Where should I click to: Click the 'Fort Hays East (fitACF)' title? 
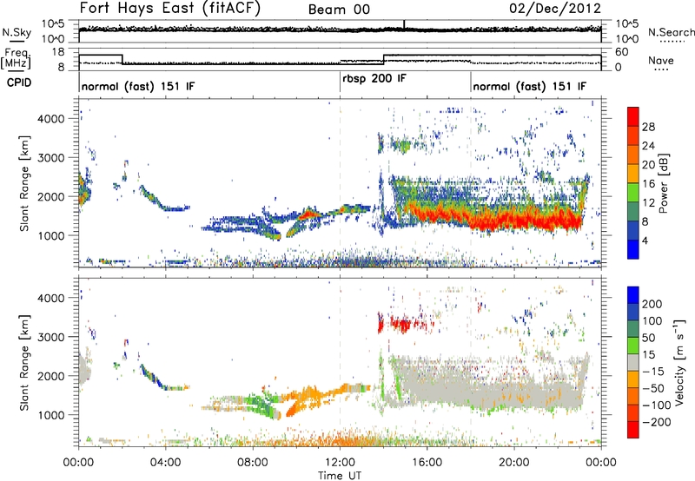point(170,8)
